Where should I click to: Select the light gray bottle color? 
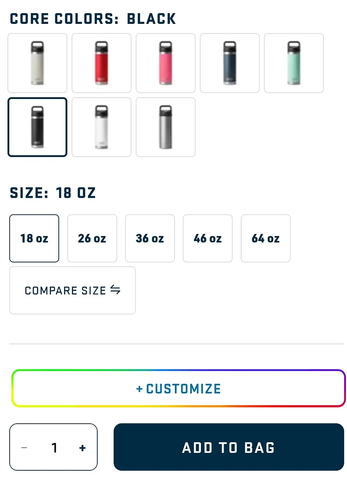(37, 63)
